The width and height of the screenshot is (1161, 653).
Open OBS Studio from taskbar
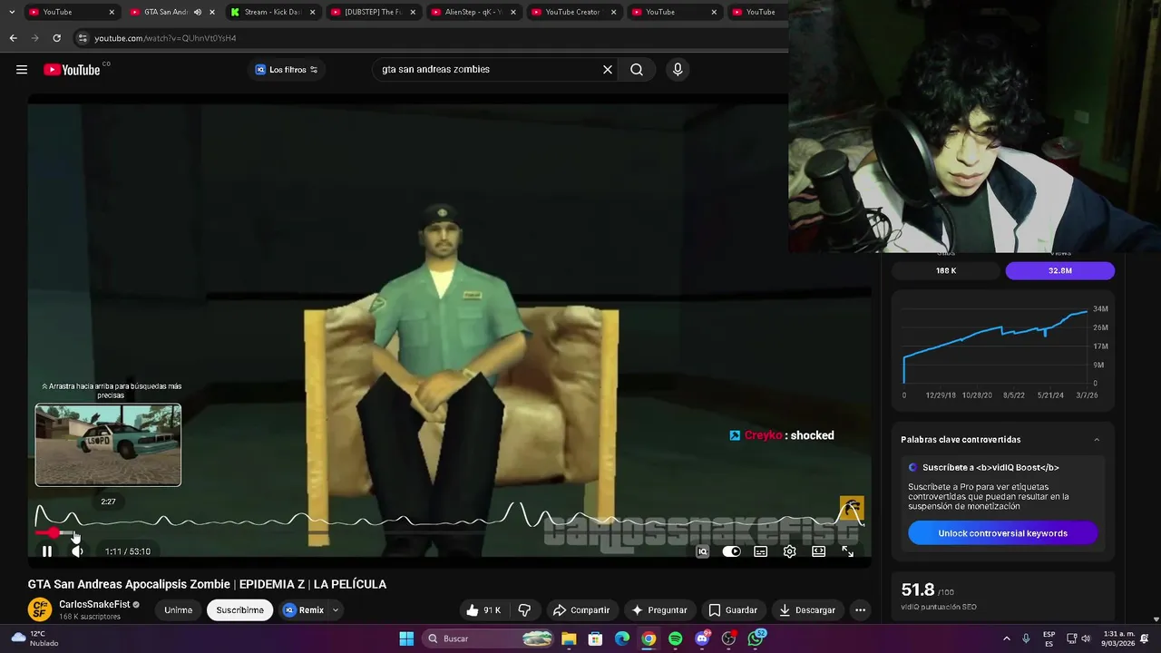(728, 638)
